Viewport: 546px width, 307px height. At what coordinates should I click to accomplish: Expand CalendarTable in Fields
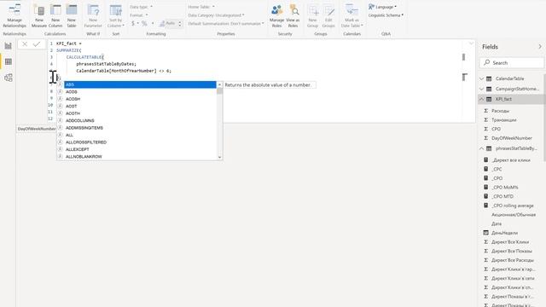tap(481, 78)
